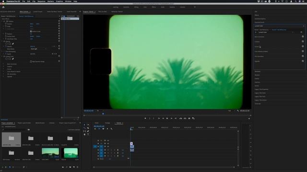This screenshot has width=307, height=172.
Task: Open Program Monitor settings wrench
Action: point(238,111)
